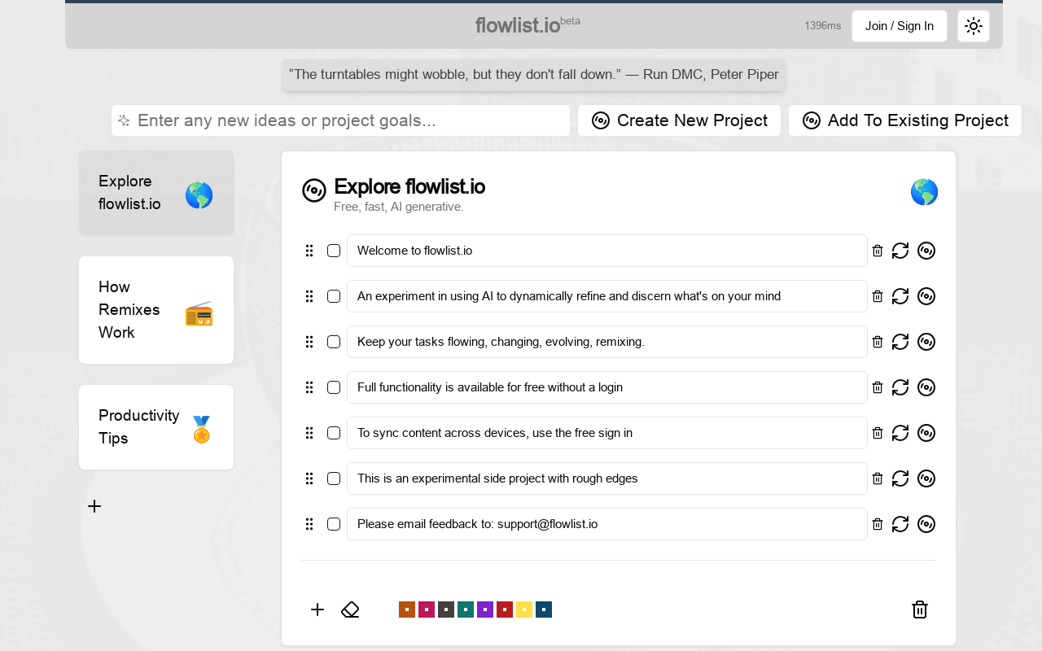Image resolution: width=1042 pixels, height=651 pixels.
Task: Mark 'Keep your tasks flowing' as done
Action: [x=334, y=342]
